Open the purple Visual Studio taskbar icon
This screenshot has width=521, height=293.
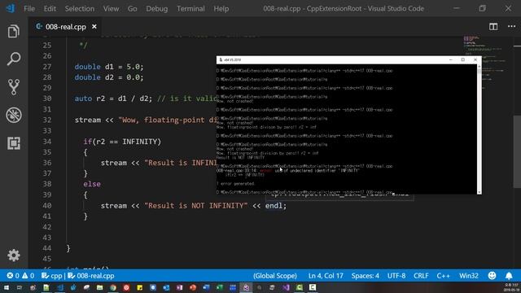point(286,287)
